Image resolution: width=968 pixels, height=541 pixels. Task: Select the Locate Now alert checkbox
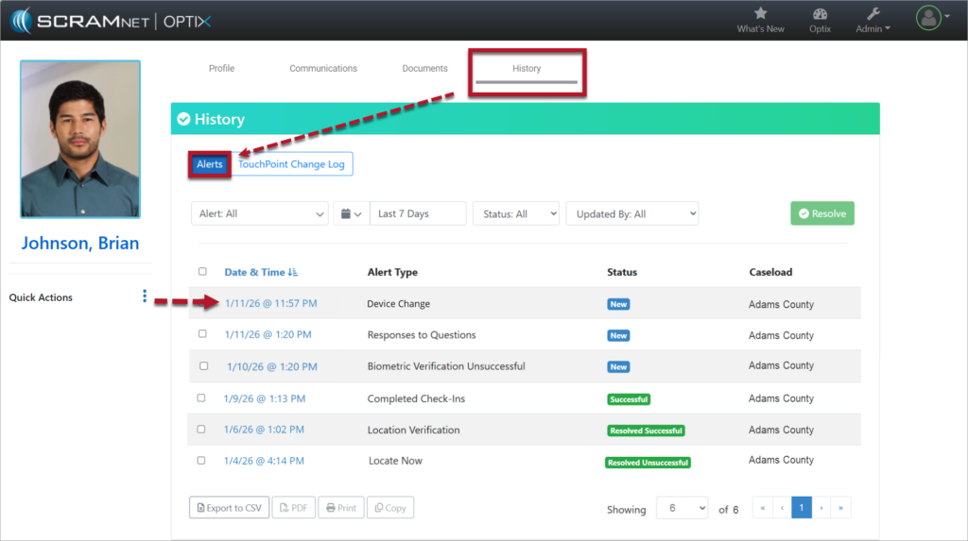(x=201, y=460)
